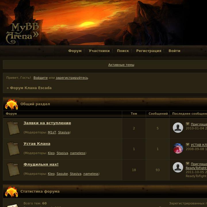
Task: Select Войти in the navigation bar
Action: [175, 51]
